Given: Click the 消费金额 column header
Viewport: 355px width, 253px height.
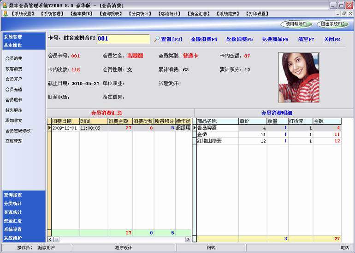Looking at the screenshot, I should tap(120, 121).
